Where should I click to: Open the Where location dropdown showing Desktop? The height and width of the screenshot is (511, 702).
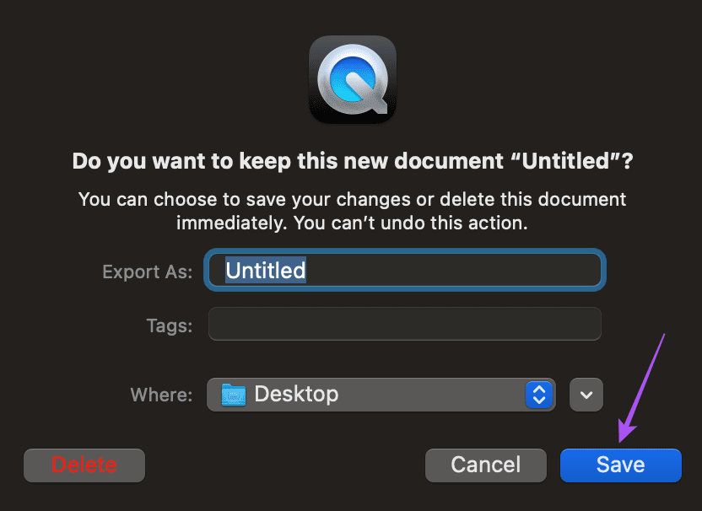coord(381,395)
